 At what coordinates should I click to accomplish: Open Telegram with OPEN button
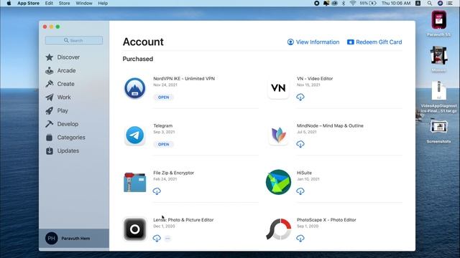coord(163,145)
